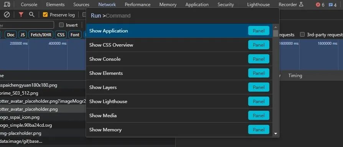Click the command list scrollbar down arrow
The height and width of the screenshot is (147, 343).
[x=275, y=134]
